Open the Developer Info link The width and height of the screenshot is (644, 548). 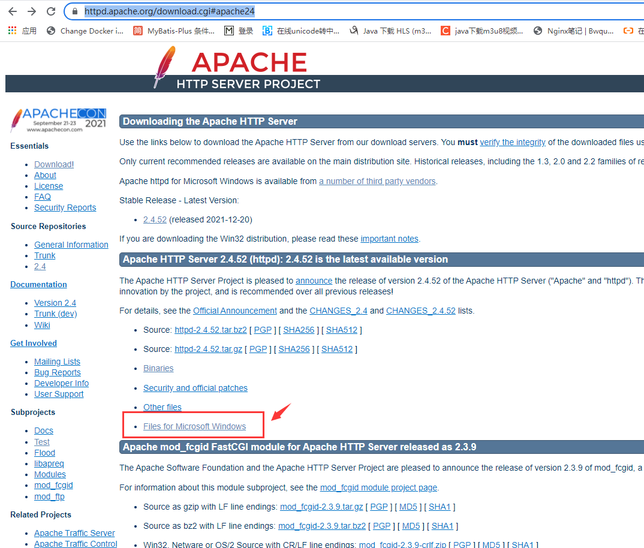(61, 383)
